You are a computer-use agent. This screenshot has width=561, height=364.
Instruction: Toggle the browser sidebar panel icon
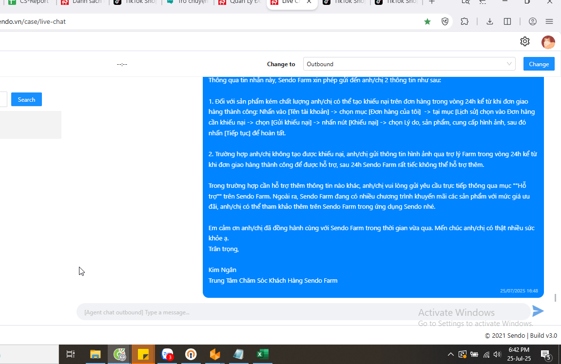pos(507,21)
